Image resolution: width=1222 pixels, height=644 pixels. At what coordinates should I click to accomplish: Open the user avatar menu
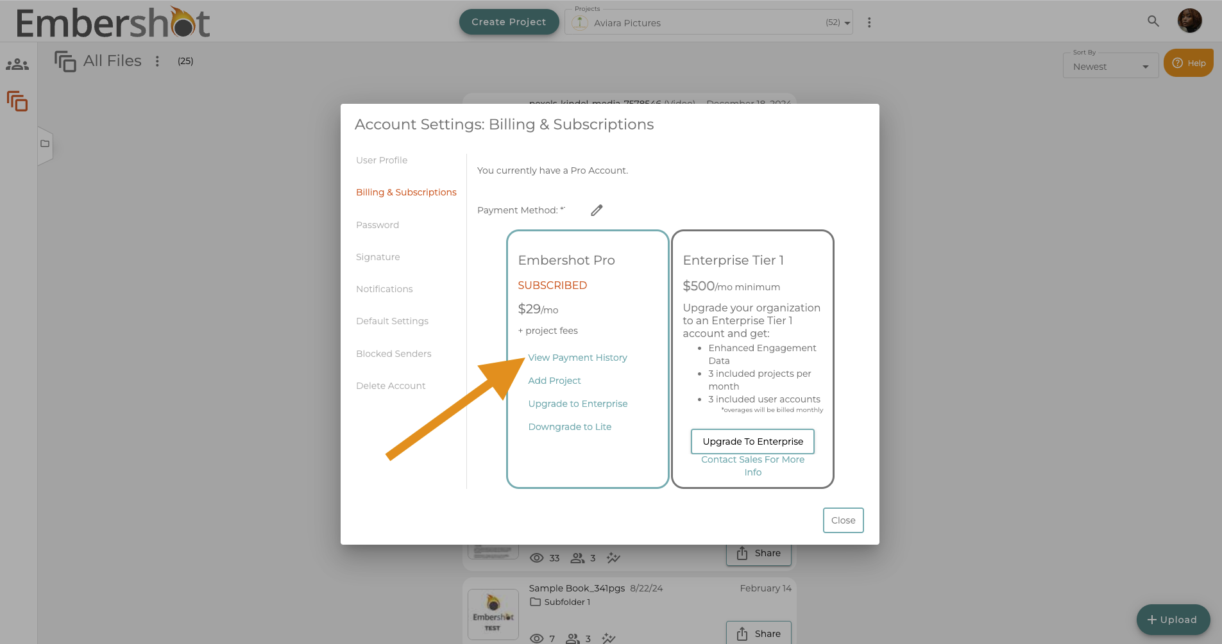(1190, 21)
